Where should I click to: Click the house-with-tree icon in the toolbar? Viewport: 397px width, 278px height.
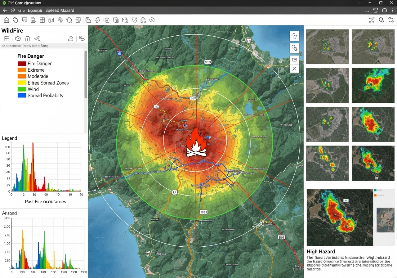point(143,20)
